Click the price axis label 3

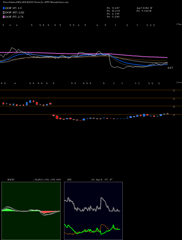pos(174,107)
